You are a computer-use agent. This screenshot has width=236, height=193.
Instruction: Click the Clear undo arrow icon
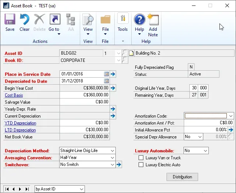click(x=24, y=19)
